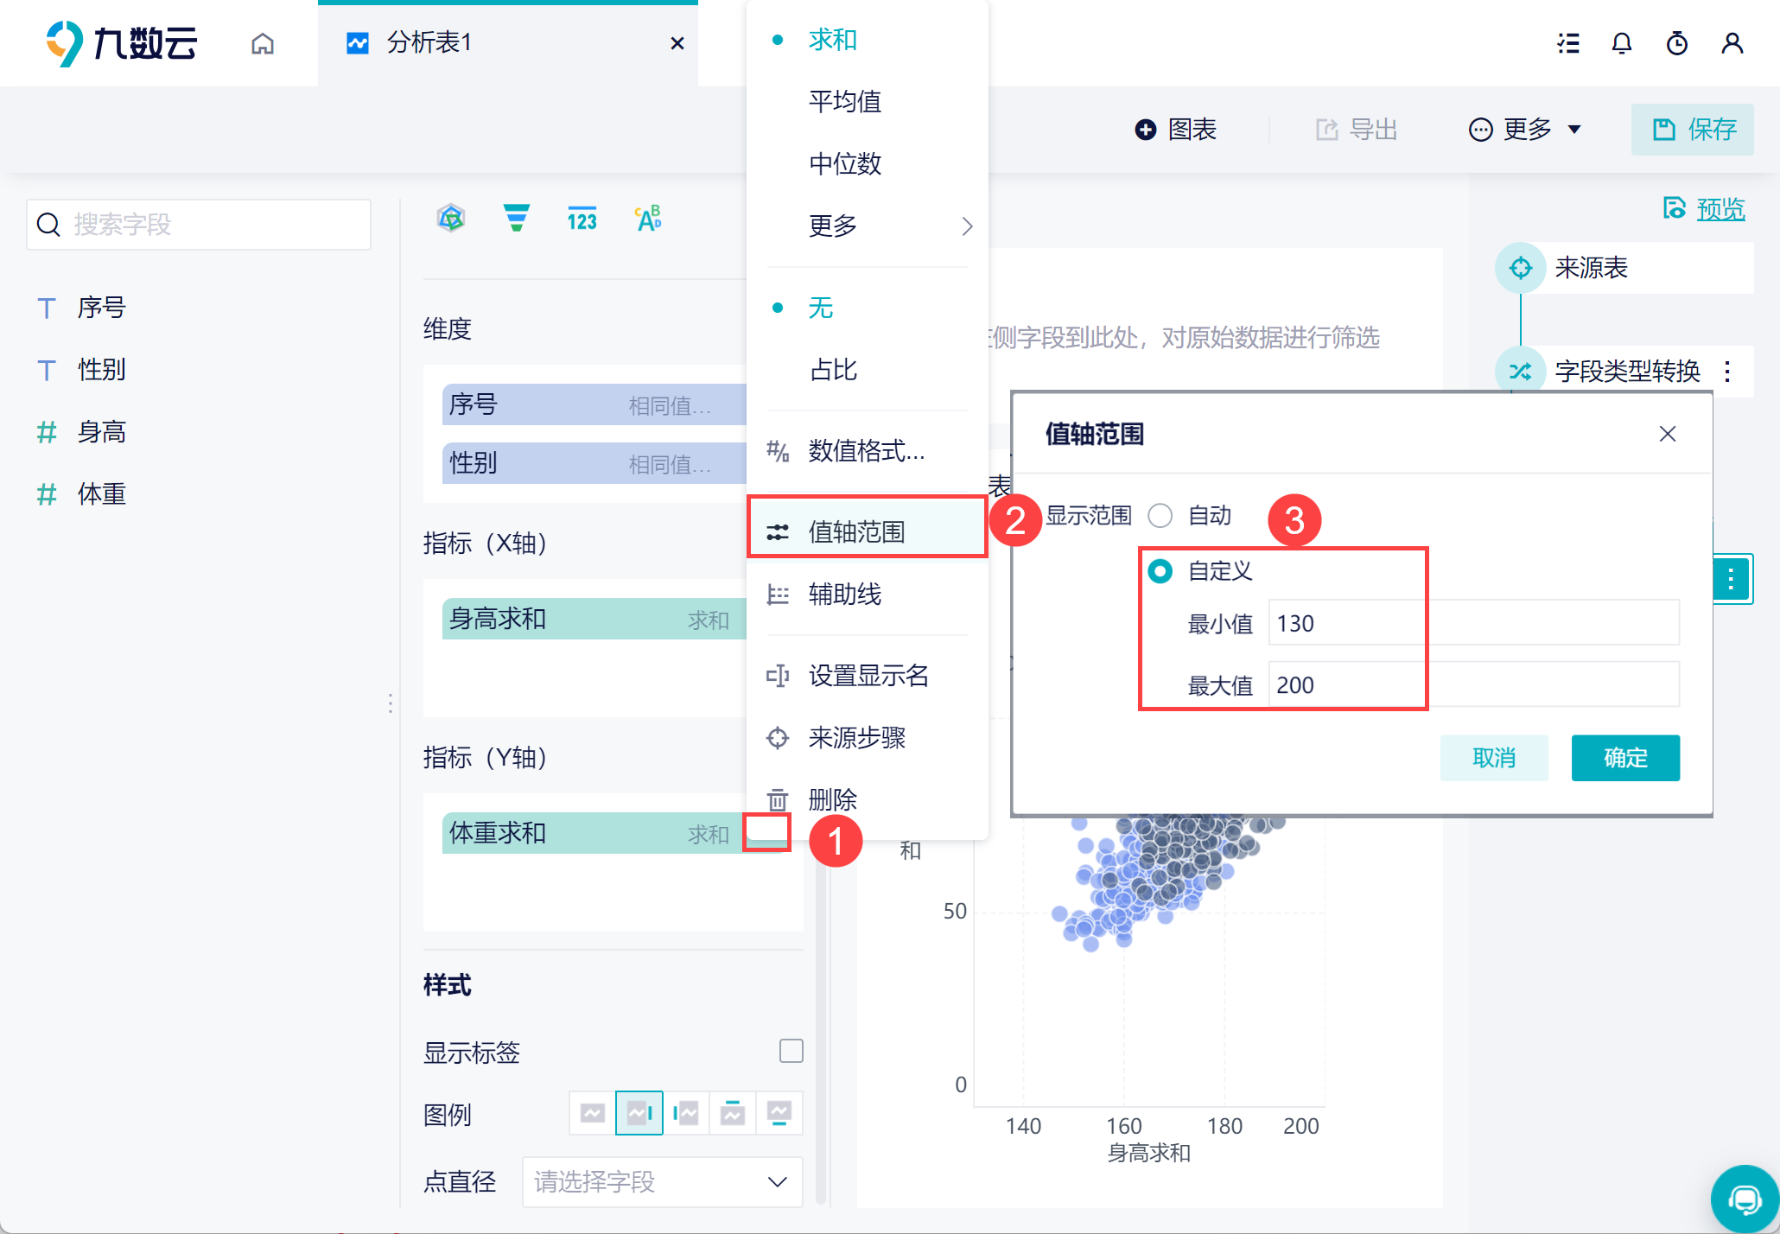Click the 确定 confirm button
Screen dimensions: 1780x1234
pyautogui.click(x=1624, y=758)
